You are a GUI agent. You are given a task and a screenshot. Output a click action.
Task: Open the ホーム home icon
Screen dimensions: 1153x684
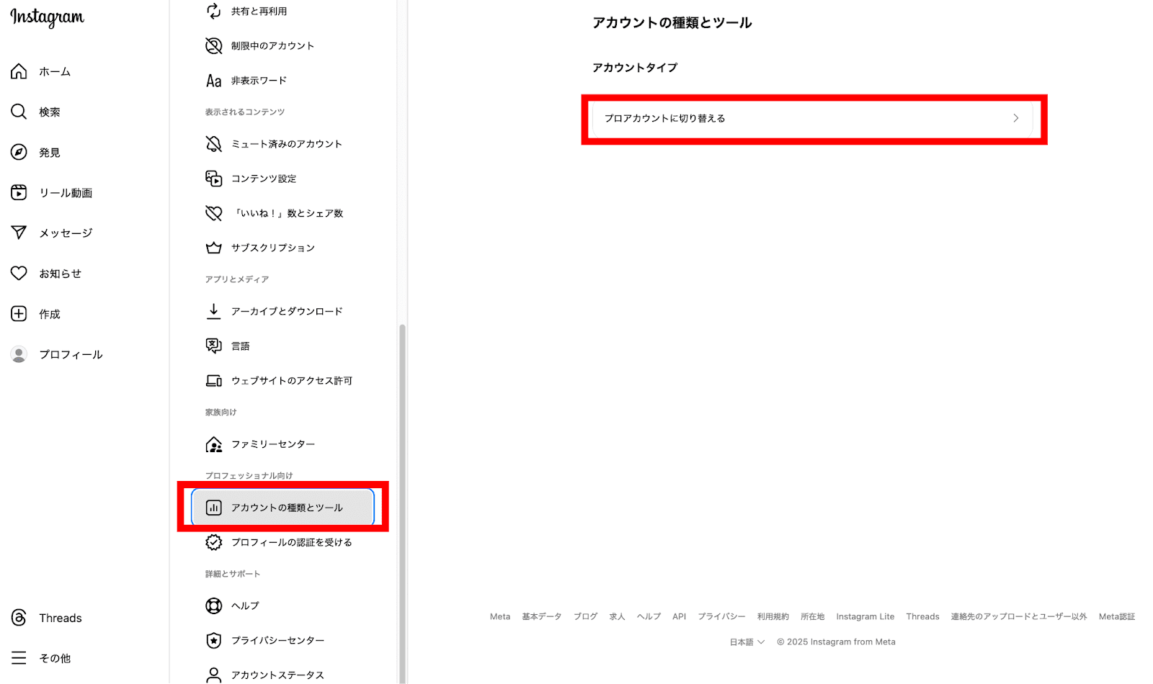pos(19,71)
